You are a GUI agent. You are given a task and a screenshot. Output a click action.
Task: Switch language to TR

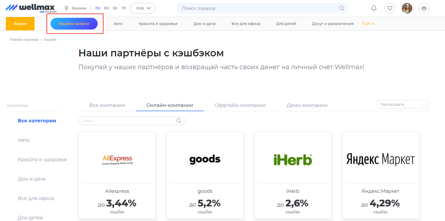tap(123, 8)
